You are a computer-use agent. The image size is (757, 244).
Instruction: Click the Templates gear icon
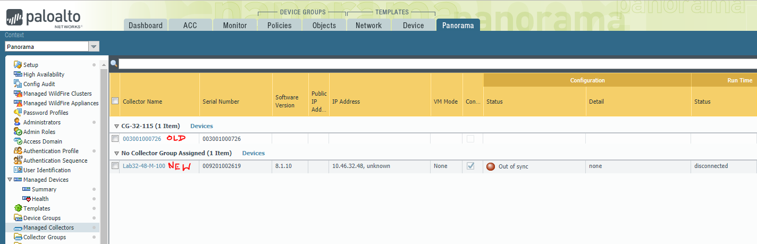pyautogui.click(x=18, y=208)
